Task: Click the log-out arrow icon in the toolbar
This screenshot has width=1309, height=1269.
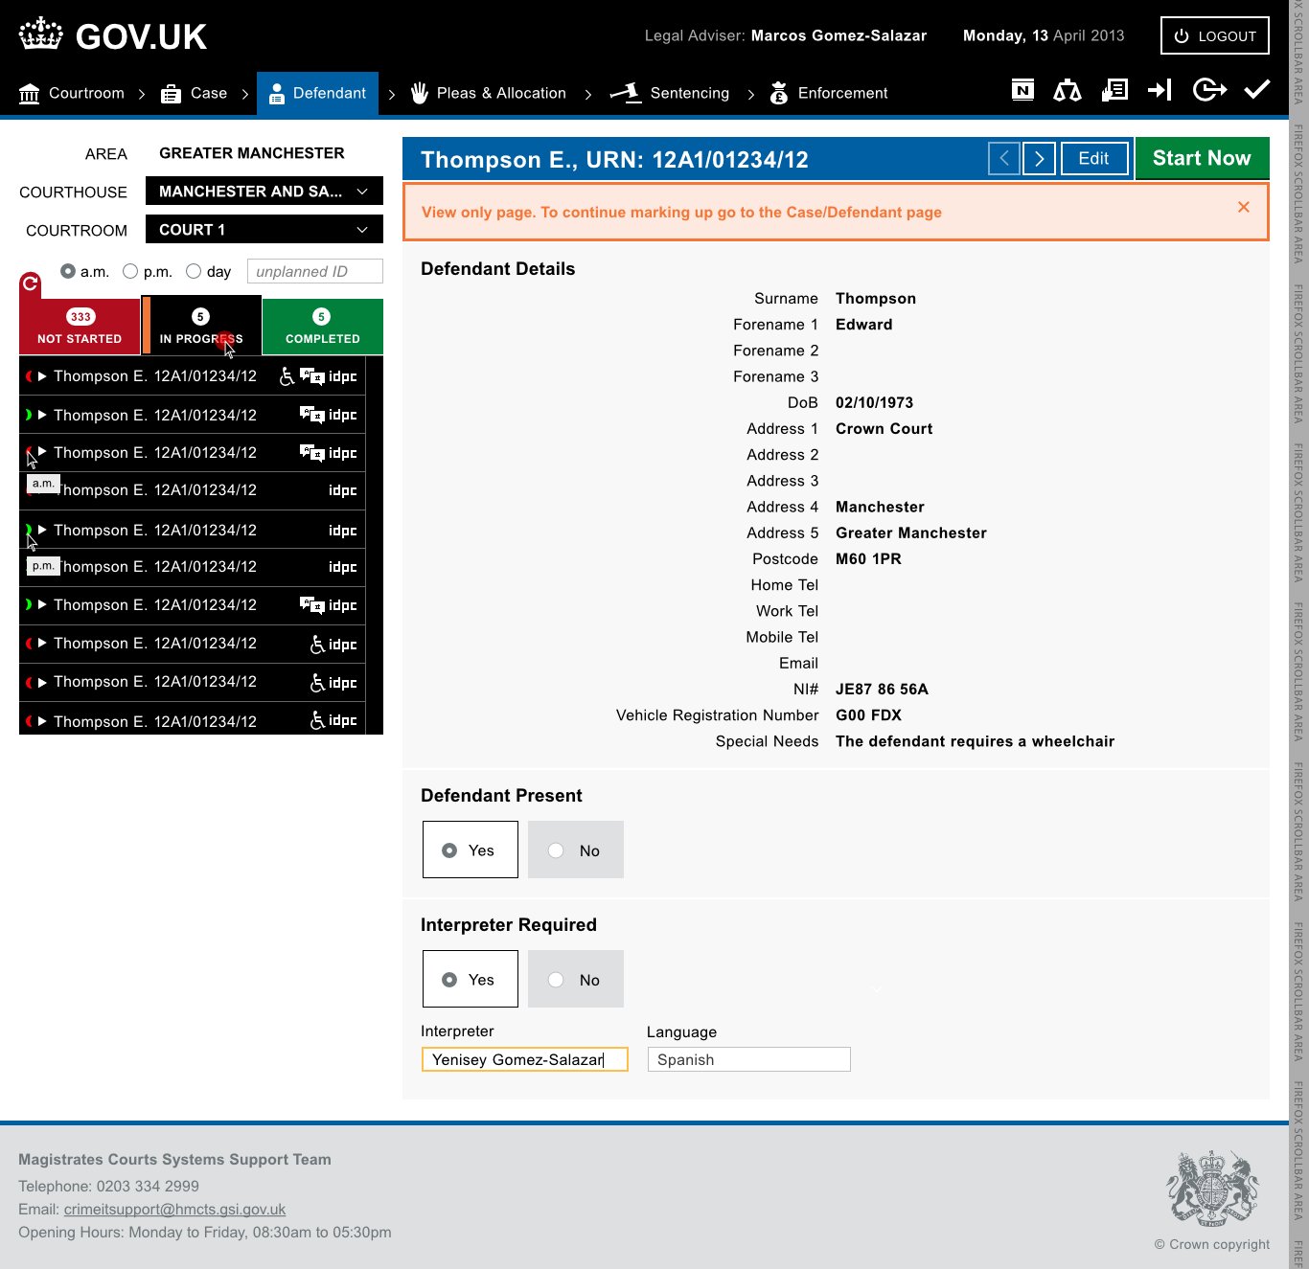Action: click(x=1209, y=90)
